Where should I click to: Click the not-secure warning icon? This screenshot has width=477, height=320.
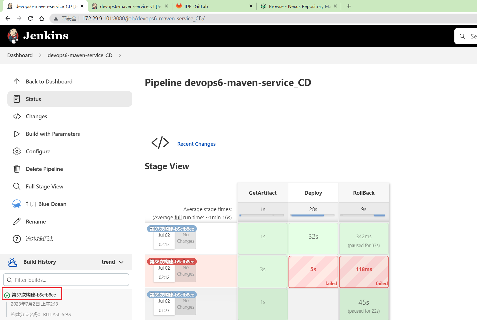pos(56,19)
